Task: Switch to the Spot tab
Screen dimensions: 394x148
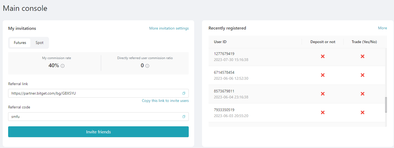Action: (x=40, y=43)
